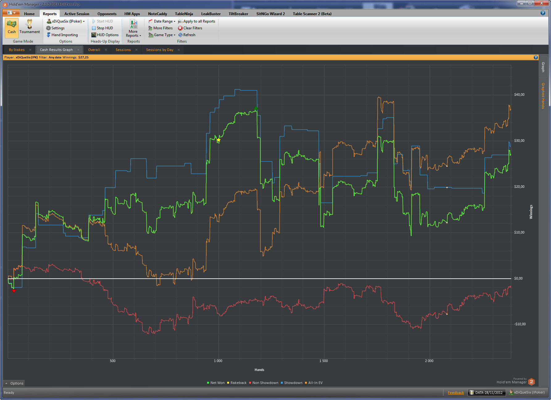This screenshot has width=551, height=400.
Task: Select Cash game mode icon
Action: [12, 27]
